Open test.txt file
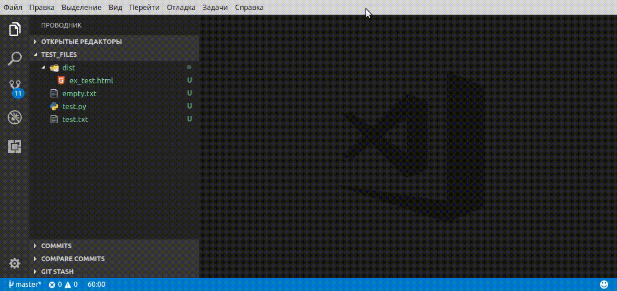 point(75,119)
